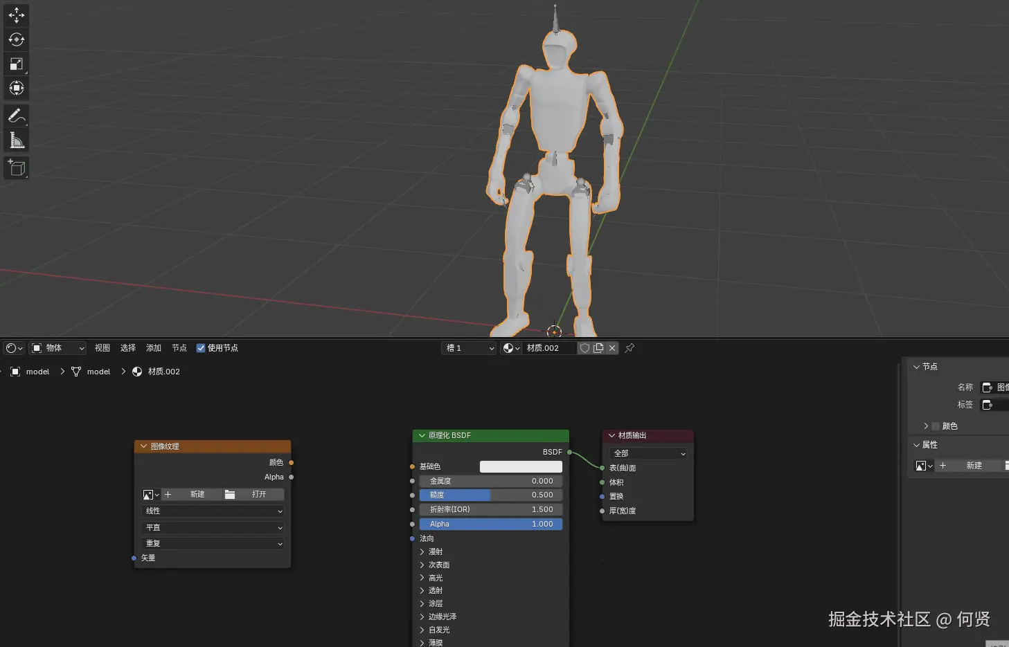Select the Measure tool
The image size is (1009, 647).
(16, 141)
